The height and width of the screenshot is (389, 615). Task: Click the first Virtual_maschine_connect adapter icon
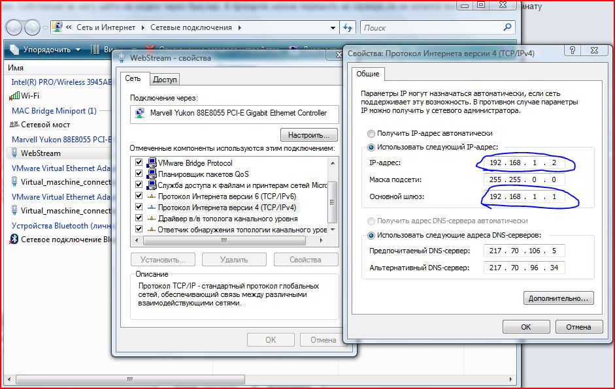tap(14, 181)
